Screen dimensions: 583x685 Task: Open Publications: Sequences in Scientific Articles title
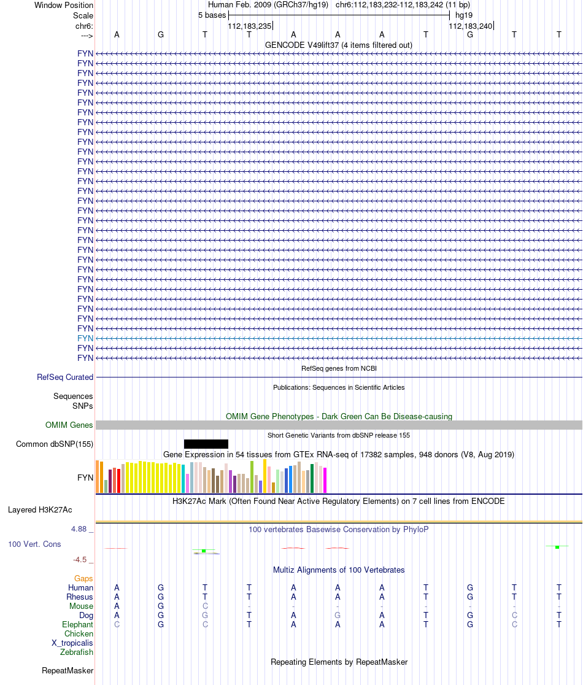pyautogui.click(x=339, y=387)
